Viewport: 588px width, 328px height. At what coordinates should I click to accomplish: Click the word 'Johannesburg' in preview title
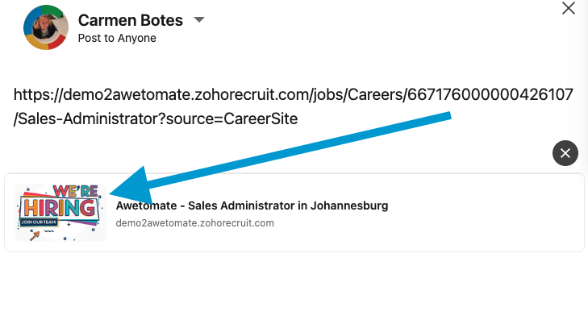click(x=348, y=206)
